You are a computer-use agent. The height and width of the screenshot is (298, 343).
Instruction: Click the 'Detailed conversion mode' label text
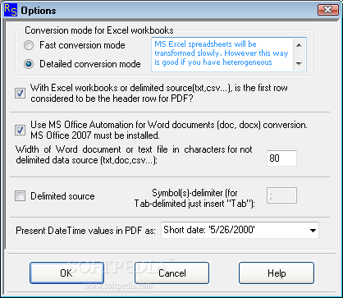coord(90,64)
